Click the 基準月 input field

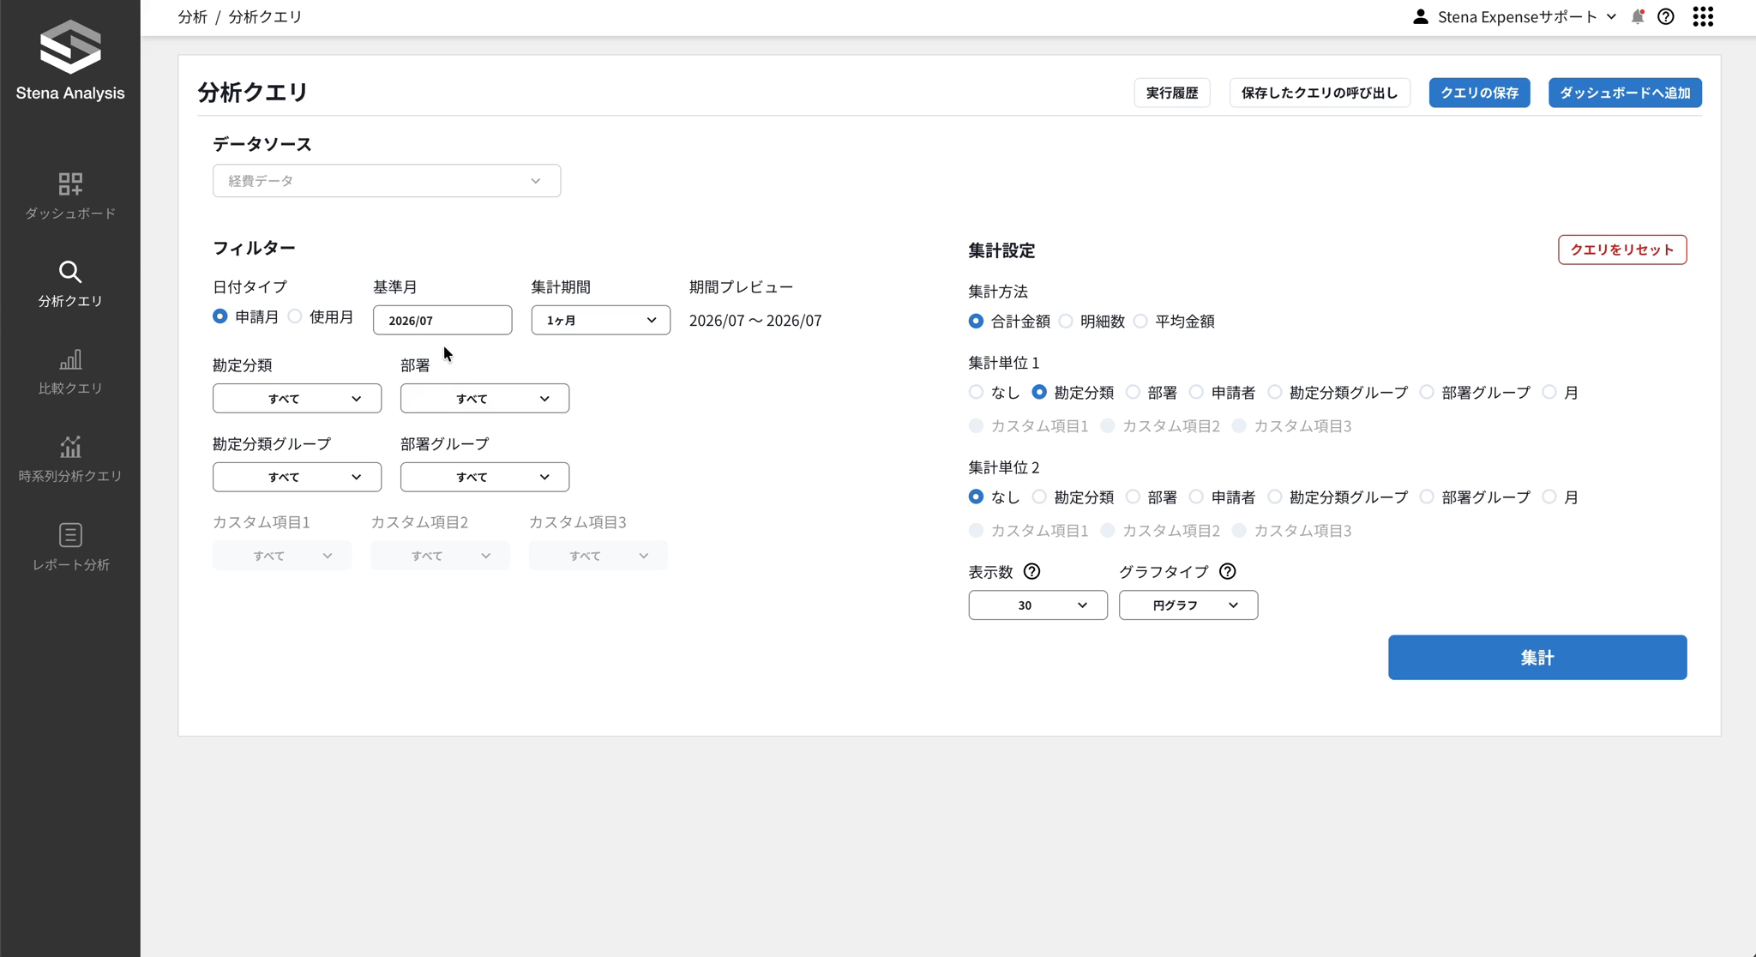[x=442, y=320]
